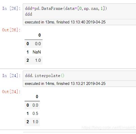
Task: Click execution time text under cell 26
Action: tap(65, 22)
